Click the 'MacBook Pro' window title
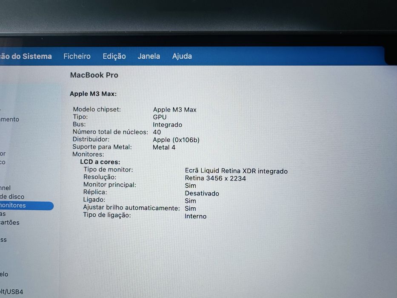This screenshot has height=298, width=397. [x=94, y=75]
